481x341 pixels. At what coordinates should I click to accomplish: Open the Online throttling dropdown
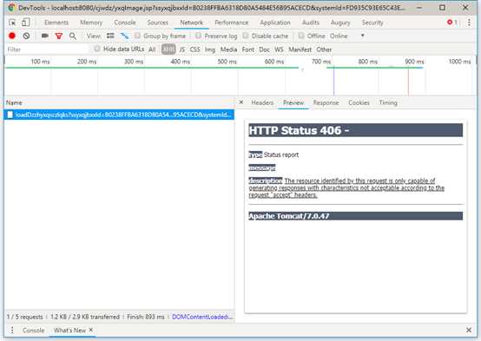tap(347, 36)
